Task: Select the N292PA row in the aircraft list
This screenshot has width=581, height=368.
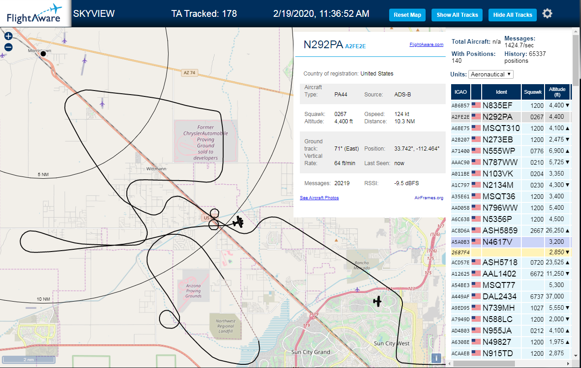Action: pyautogui.click(x=511, y=116)
